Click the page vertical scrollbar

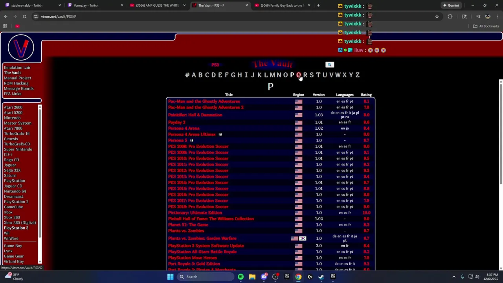[501, 134]
